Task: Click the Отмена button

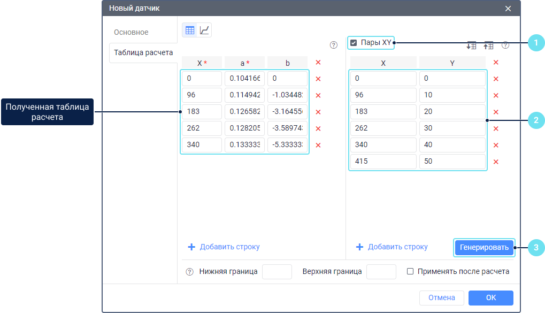Action: [x=442, y=297]
